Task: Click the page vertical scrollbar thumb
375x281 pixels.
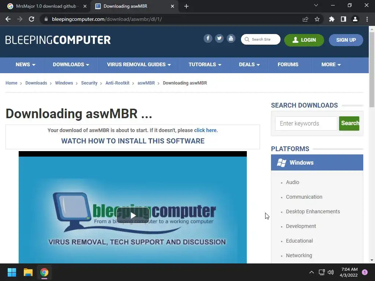Action: (372, 69)
